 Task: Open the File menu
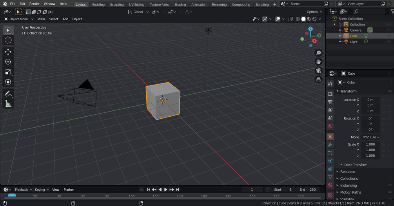[x=13, y=4]
